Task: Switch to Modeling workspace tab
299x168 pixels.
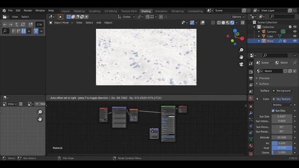Action: [x=79, y=11]
